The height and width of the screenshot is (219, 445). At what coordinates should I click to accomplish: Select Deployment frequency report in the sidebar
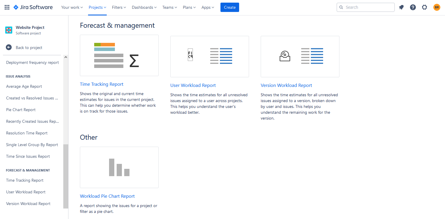33,62
